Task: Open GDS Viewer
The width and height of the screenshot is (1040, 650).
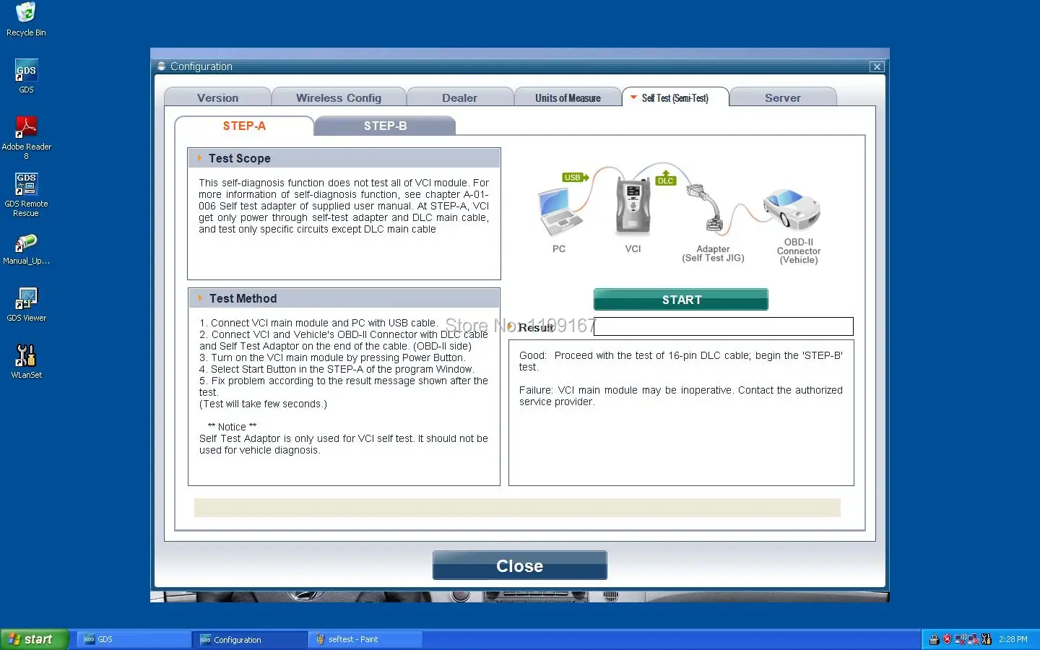Action: (x=26, y=299)
